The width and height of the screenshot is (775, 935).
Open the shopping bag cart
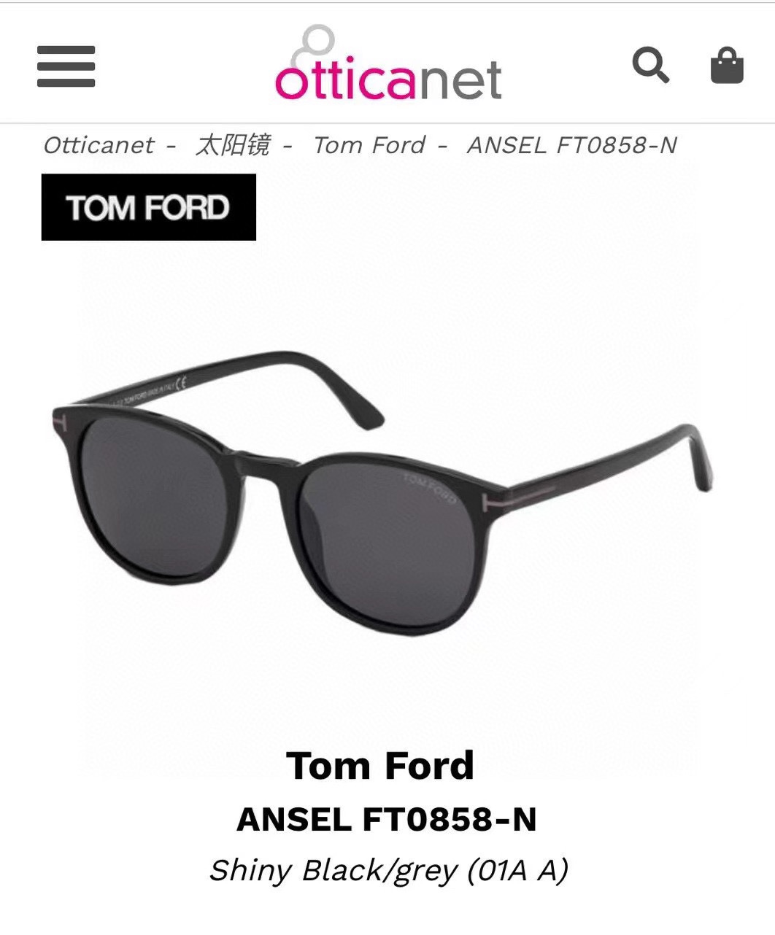(x=727, y=66)
